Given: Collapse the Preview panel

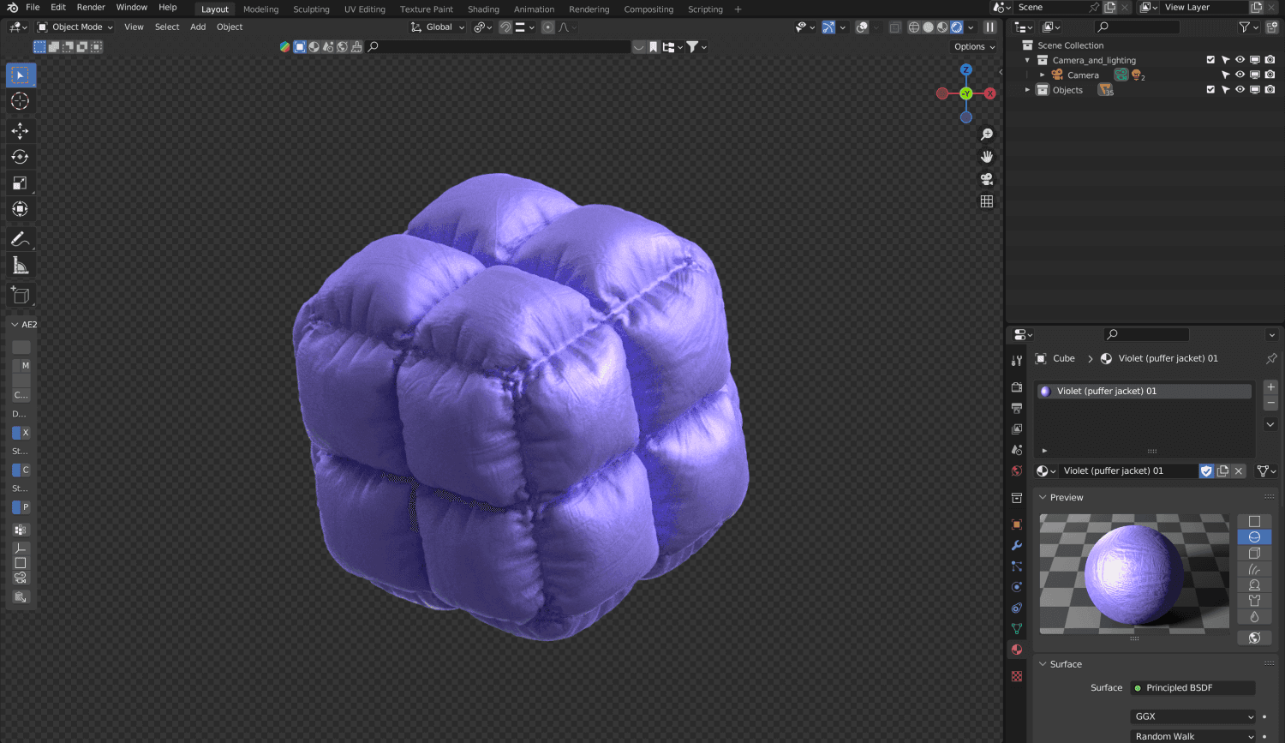Looking at the screenshot, I should pos(1043,497).
